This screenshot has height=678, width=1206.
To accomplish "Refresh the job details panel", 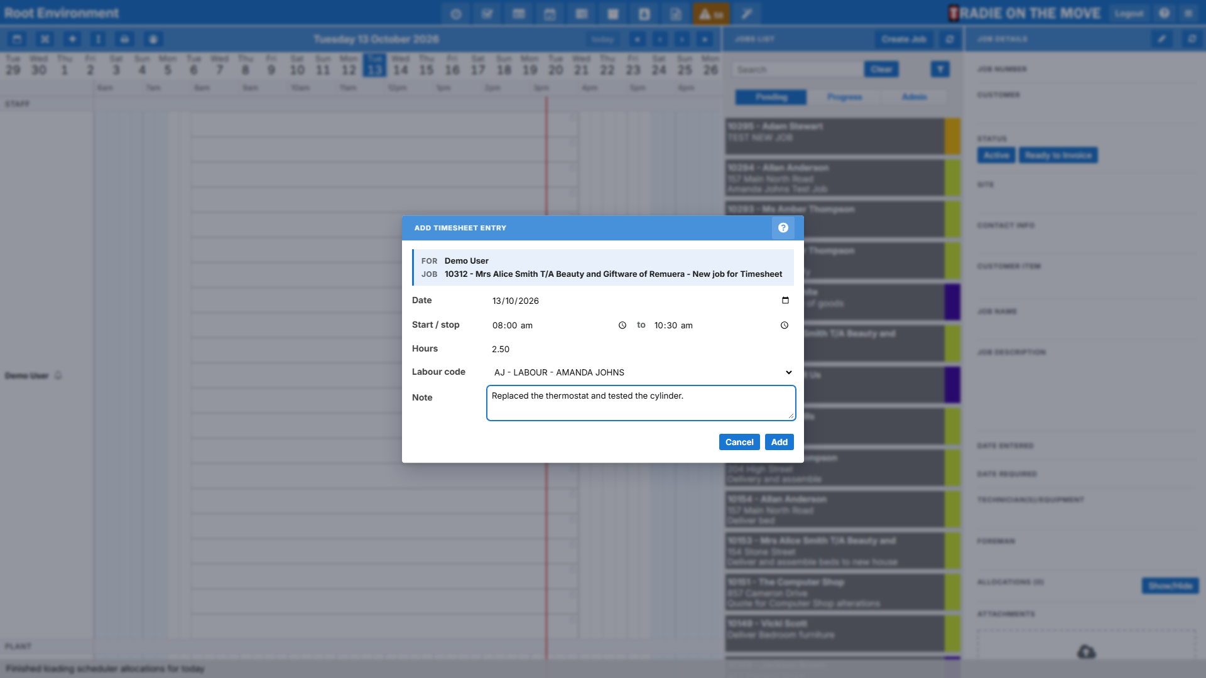I will (1192, 39).
